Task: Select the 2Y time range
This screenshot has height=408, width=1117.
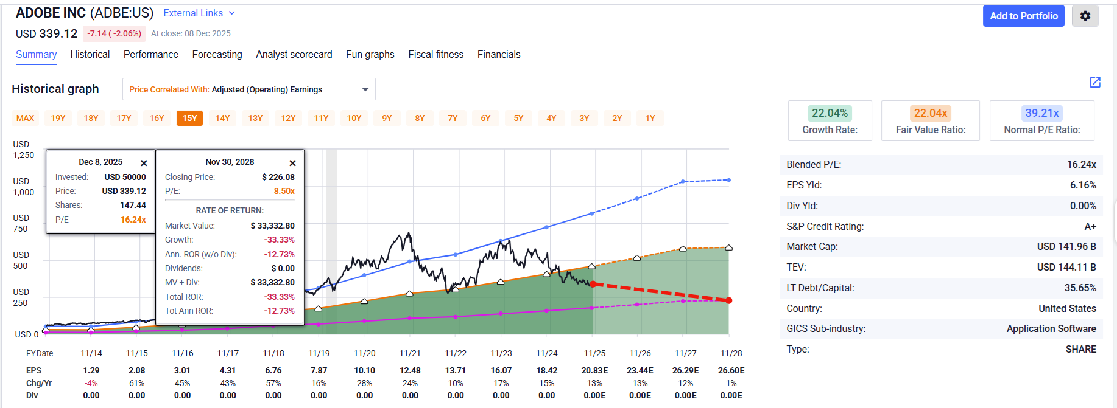Action: 618,118
